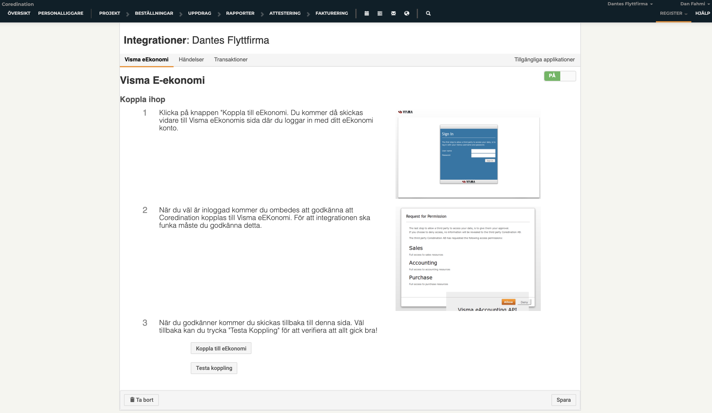712x413 pixels.
Task: Open the Transaktioner tab
Action: pyautogui.click(x=231, y=59)
